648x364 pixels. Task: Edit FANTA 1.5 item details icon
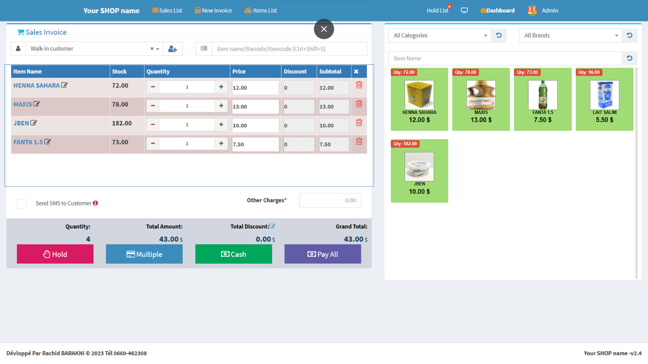click(47, 142)
